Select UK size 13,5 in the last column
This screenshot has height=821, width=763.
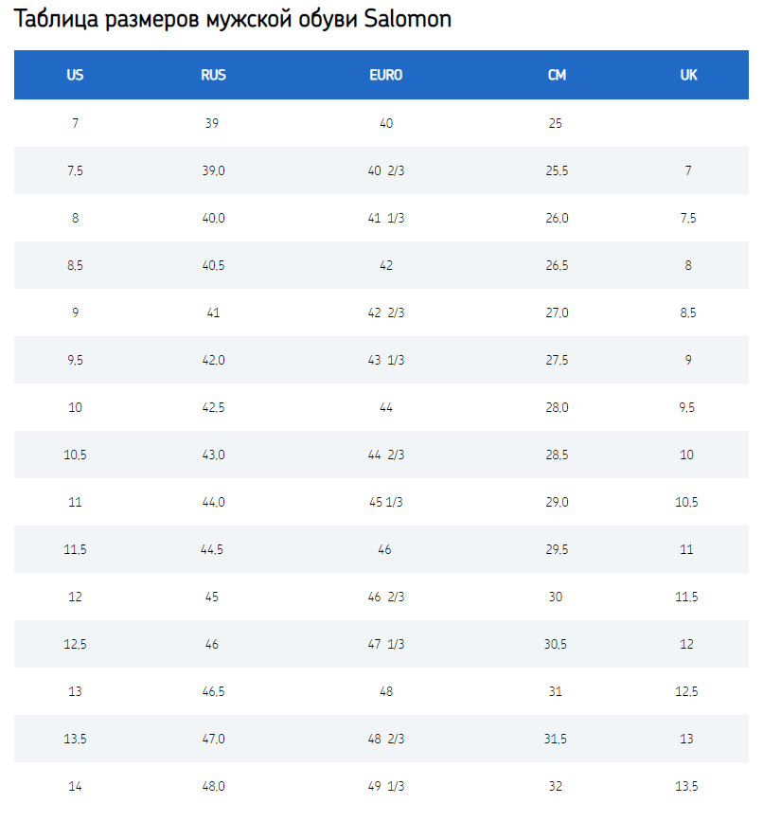tap(688, 787)
